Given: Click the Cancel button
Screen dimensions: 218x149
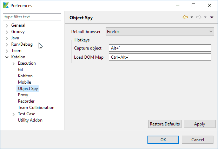Looking at the screenshot, I should click(198, 140).
